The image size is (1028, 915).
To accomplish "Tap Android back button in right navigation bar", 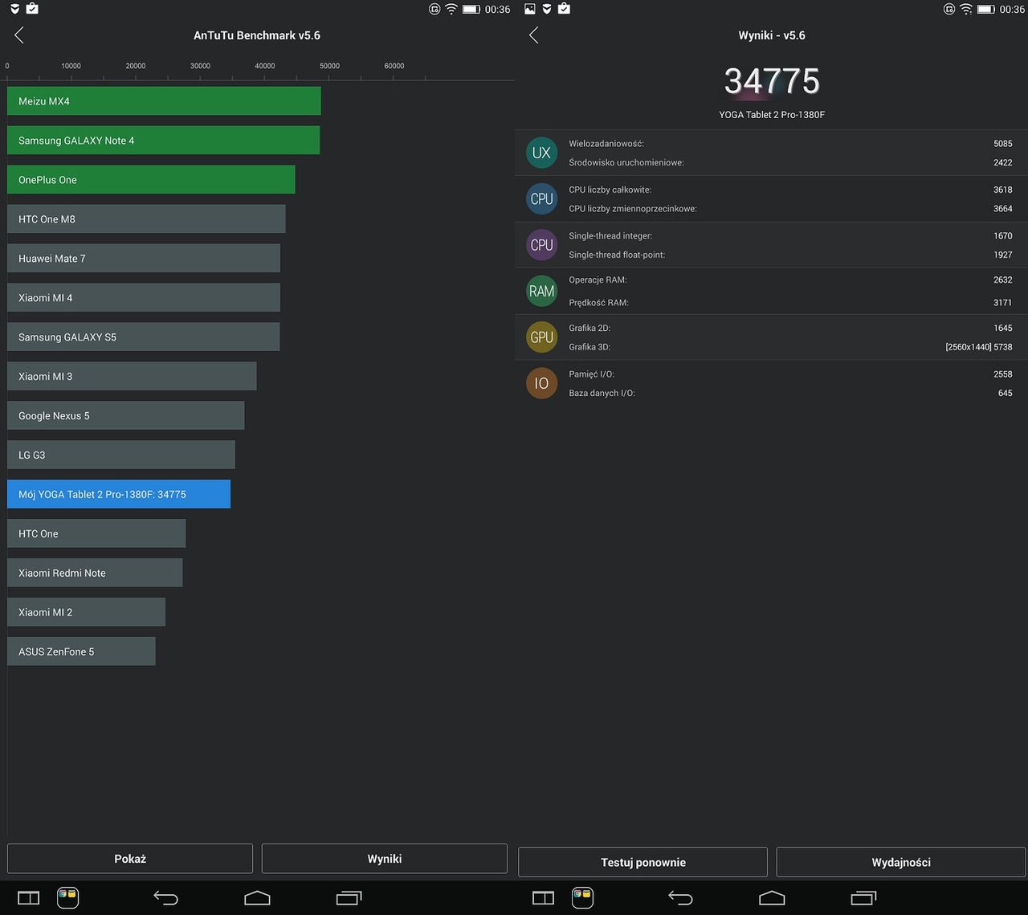I will [x=680, y=898].
